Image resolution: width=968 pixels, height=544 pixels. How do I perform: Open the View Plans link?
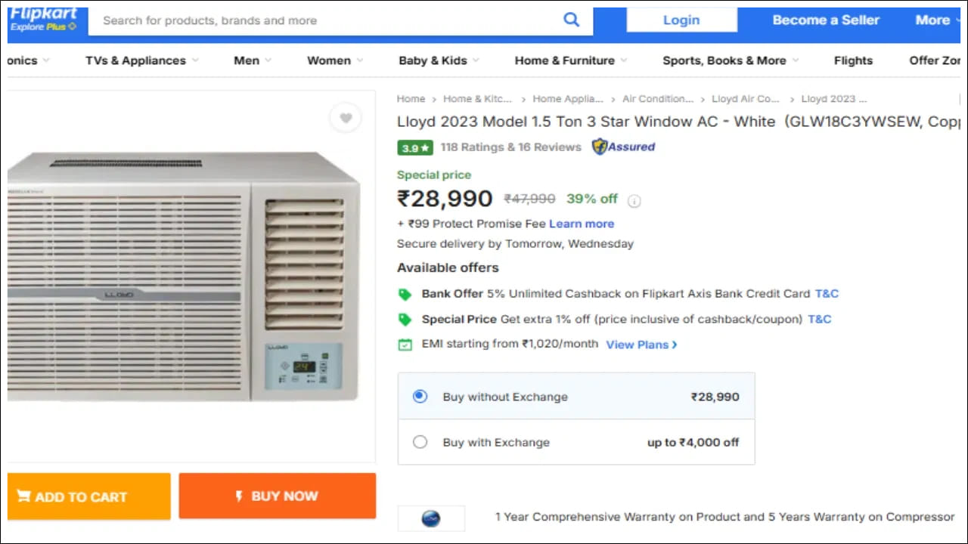641,345
